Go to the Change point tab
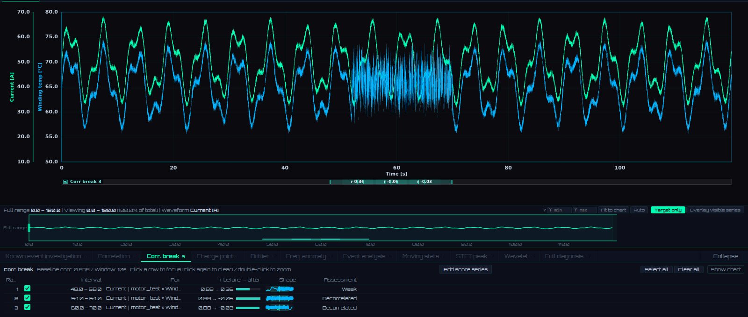The width and height of the screenshot is (748, 317). (217, 256)
